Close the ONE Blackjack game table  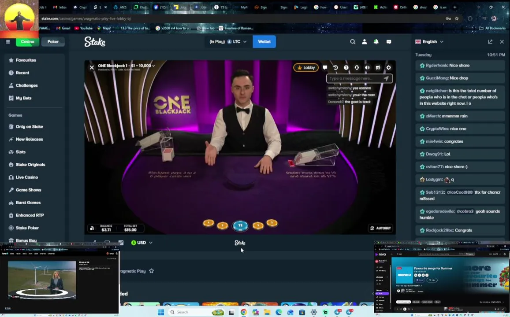point(92,67)
